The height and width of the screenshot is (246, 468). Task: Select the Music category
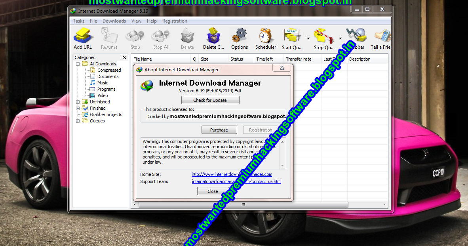pyautogui.click(x=103, y=83)
